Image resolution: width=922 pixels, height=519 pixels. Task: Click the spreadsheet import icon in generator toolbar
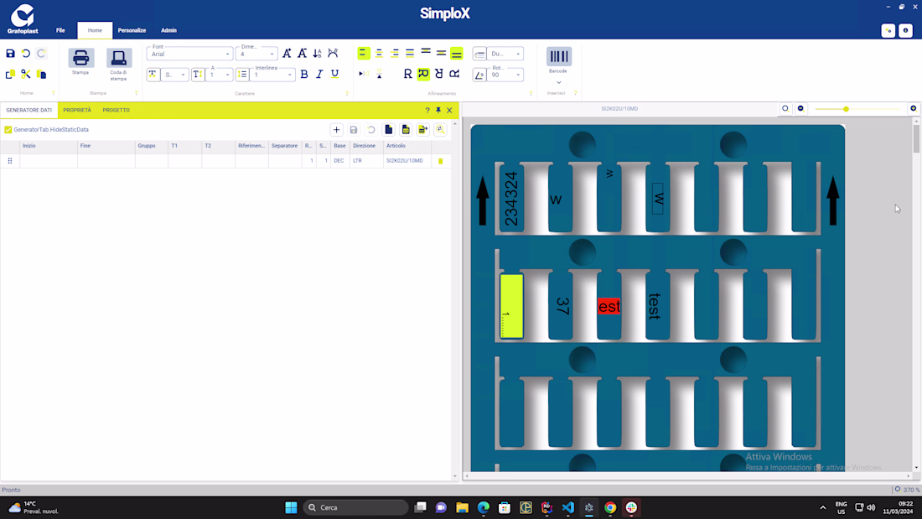click(406, 130)
